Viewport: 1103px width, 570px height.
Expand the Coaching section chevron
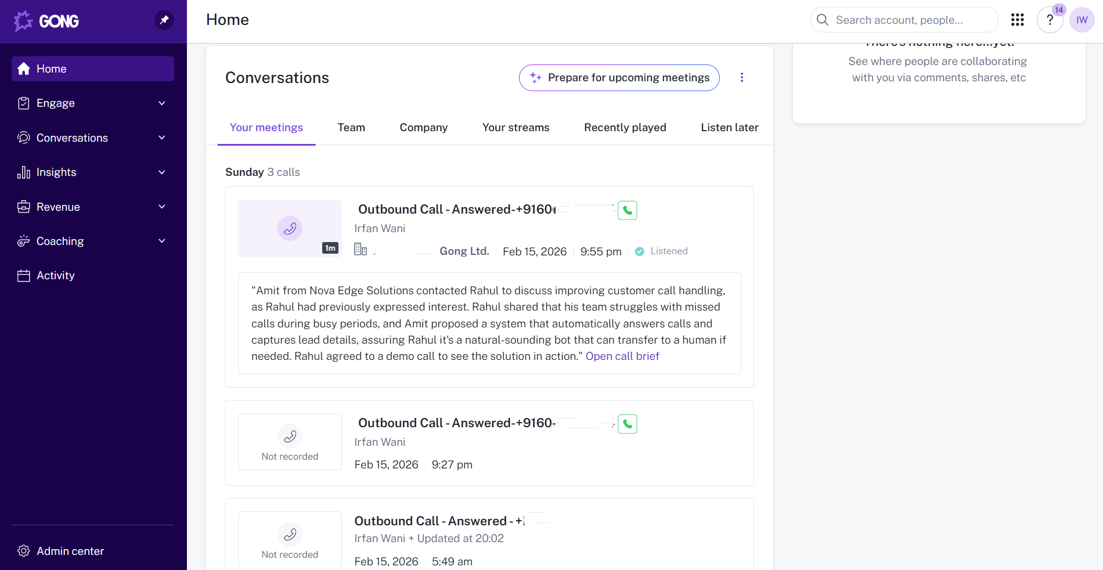coord(162,241)
